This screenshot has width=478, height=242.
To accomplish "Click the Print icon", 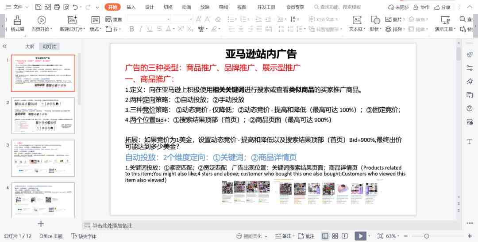I will 57,7.
